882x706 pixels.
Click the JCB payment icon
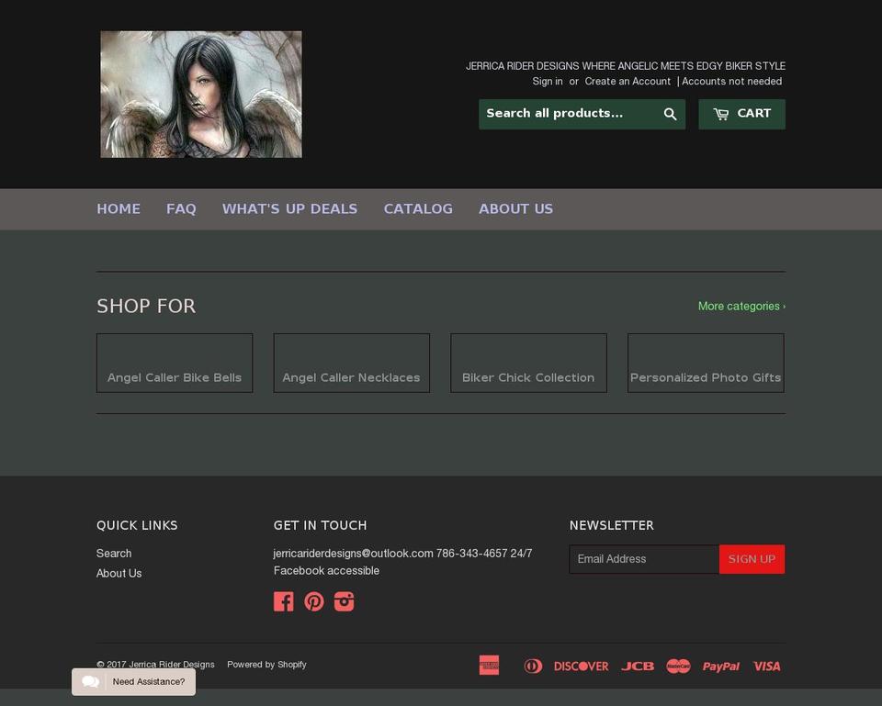click(638, 667)
